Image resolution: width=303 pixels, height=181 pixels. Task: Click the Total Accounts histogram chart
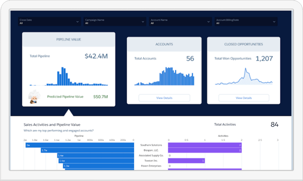click(x=164, y=77)
